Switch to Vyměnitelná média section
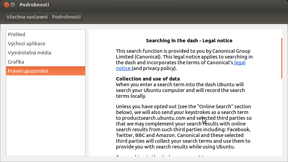This screenshot has width=288, height=162. [46, 53]
